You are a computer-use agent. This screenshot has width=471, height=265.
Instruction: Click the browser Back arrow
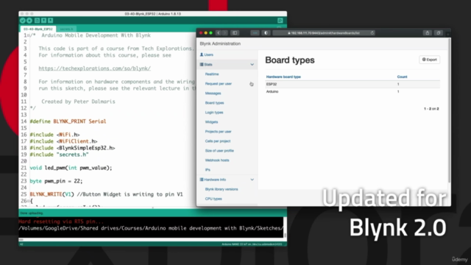tap(219, 32)
